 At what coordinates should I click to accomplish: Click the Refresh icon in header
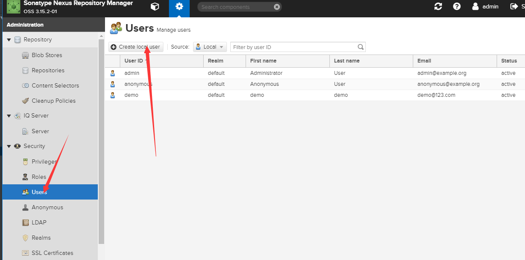tap(438, 6)
